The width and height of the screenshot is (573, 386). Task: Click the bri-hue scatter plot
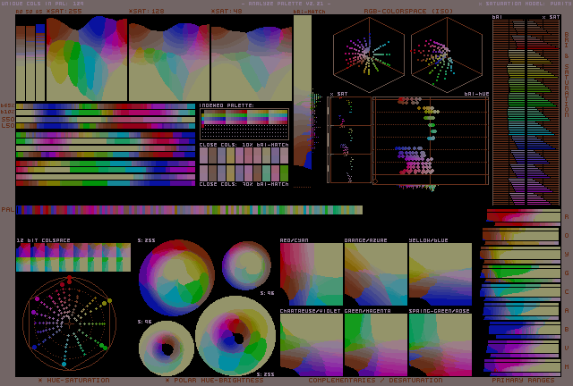pyautogui.click(x=430, y=141)
